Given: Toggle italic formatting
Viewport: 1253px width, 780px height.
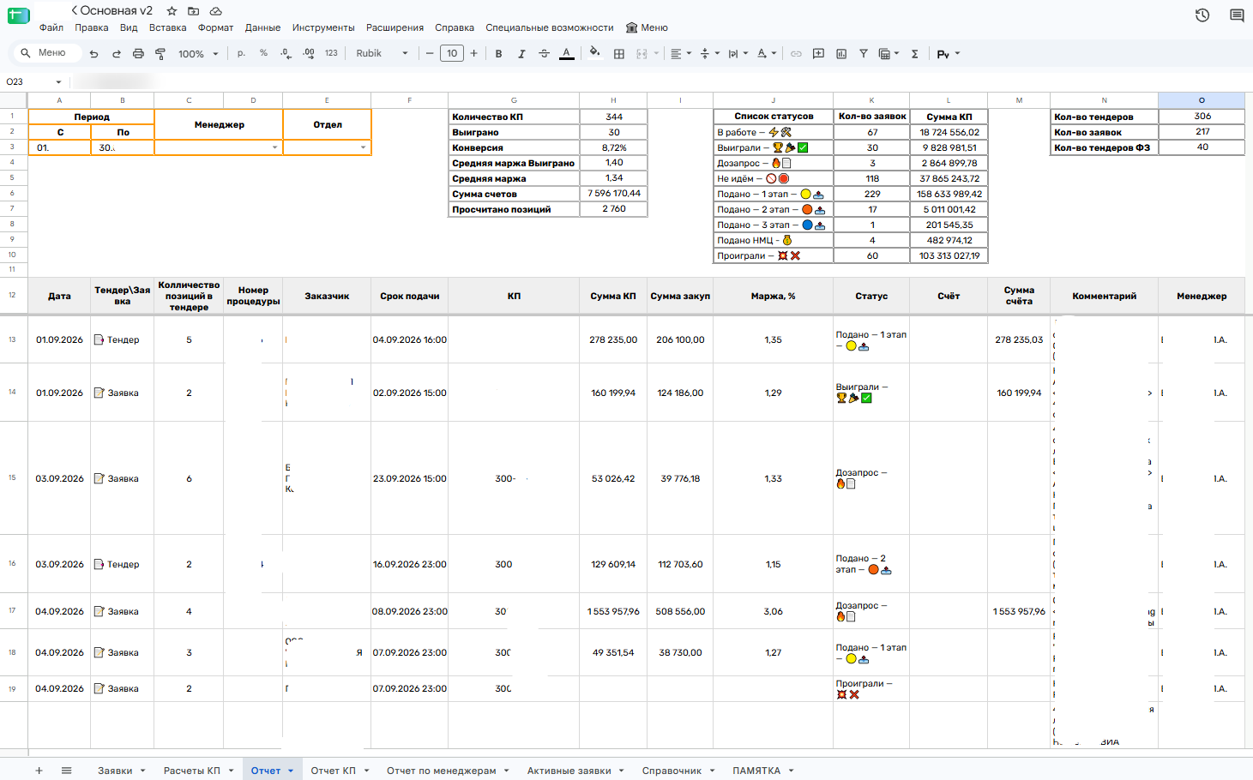Looking at the screenshot, I should point(521,53).
